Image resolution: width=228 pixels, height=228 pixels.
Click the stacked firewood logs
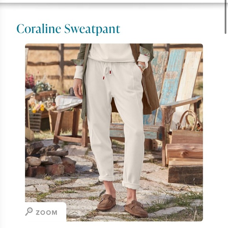coord(184,156)
